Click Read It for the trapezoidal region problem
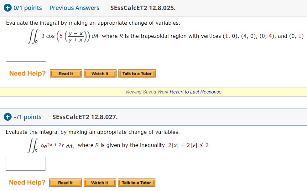Viewport: 307px width, 191px height. coord(66,73)
